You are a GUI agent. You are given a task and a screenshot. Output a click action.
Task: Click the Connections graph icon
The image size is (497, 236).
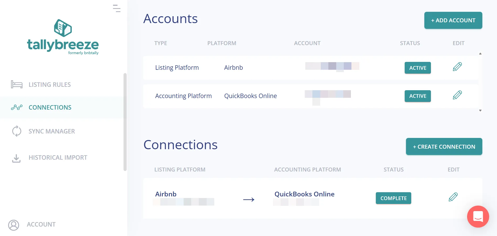(x=17, y=107)
